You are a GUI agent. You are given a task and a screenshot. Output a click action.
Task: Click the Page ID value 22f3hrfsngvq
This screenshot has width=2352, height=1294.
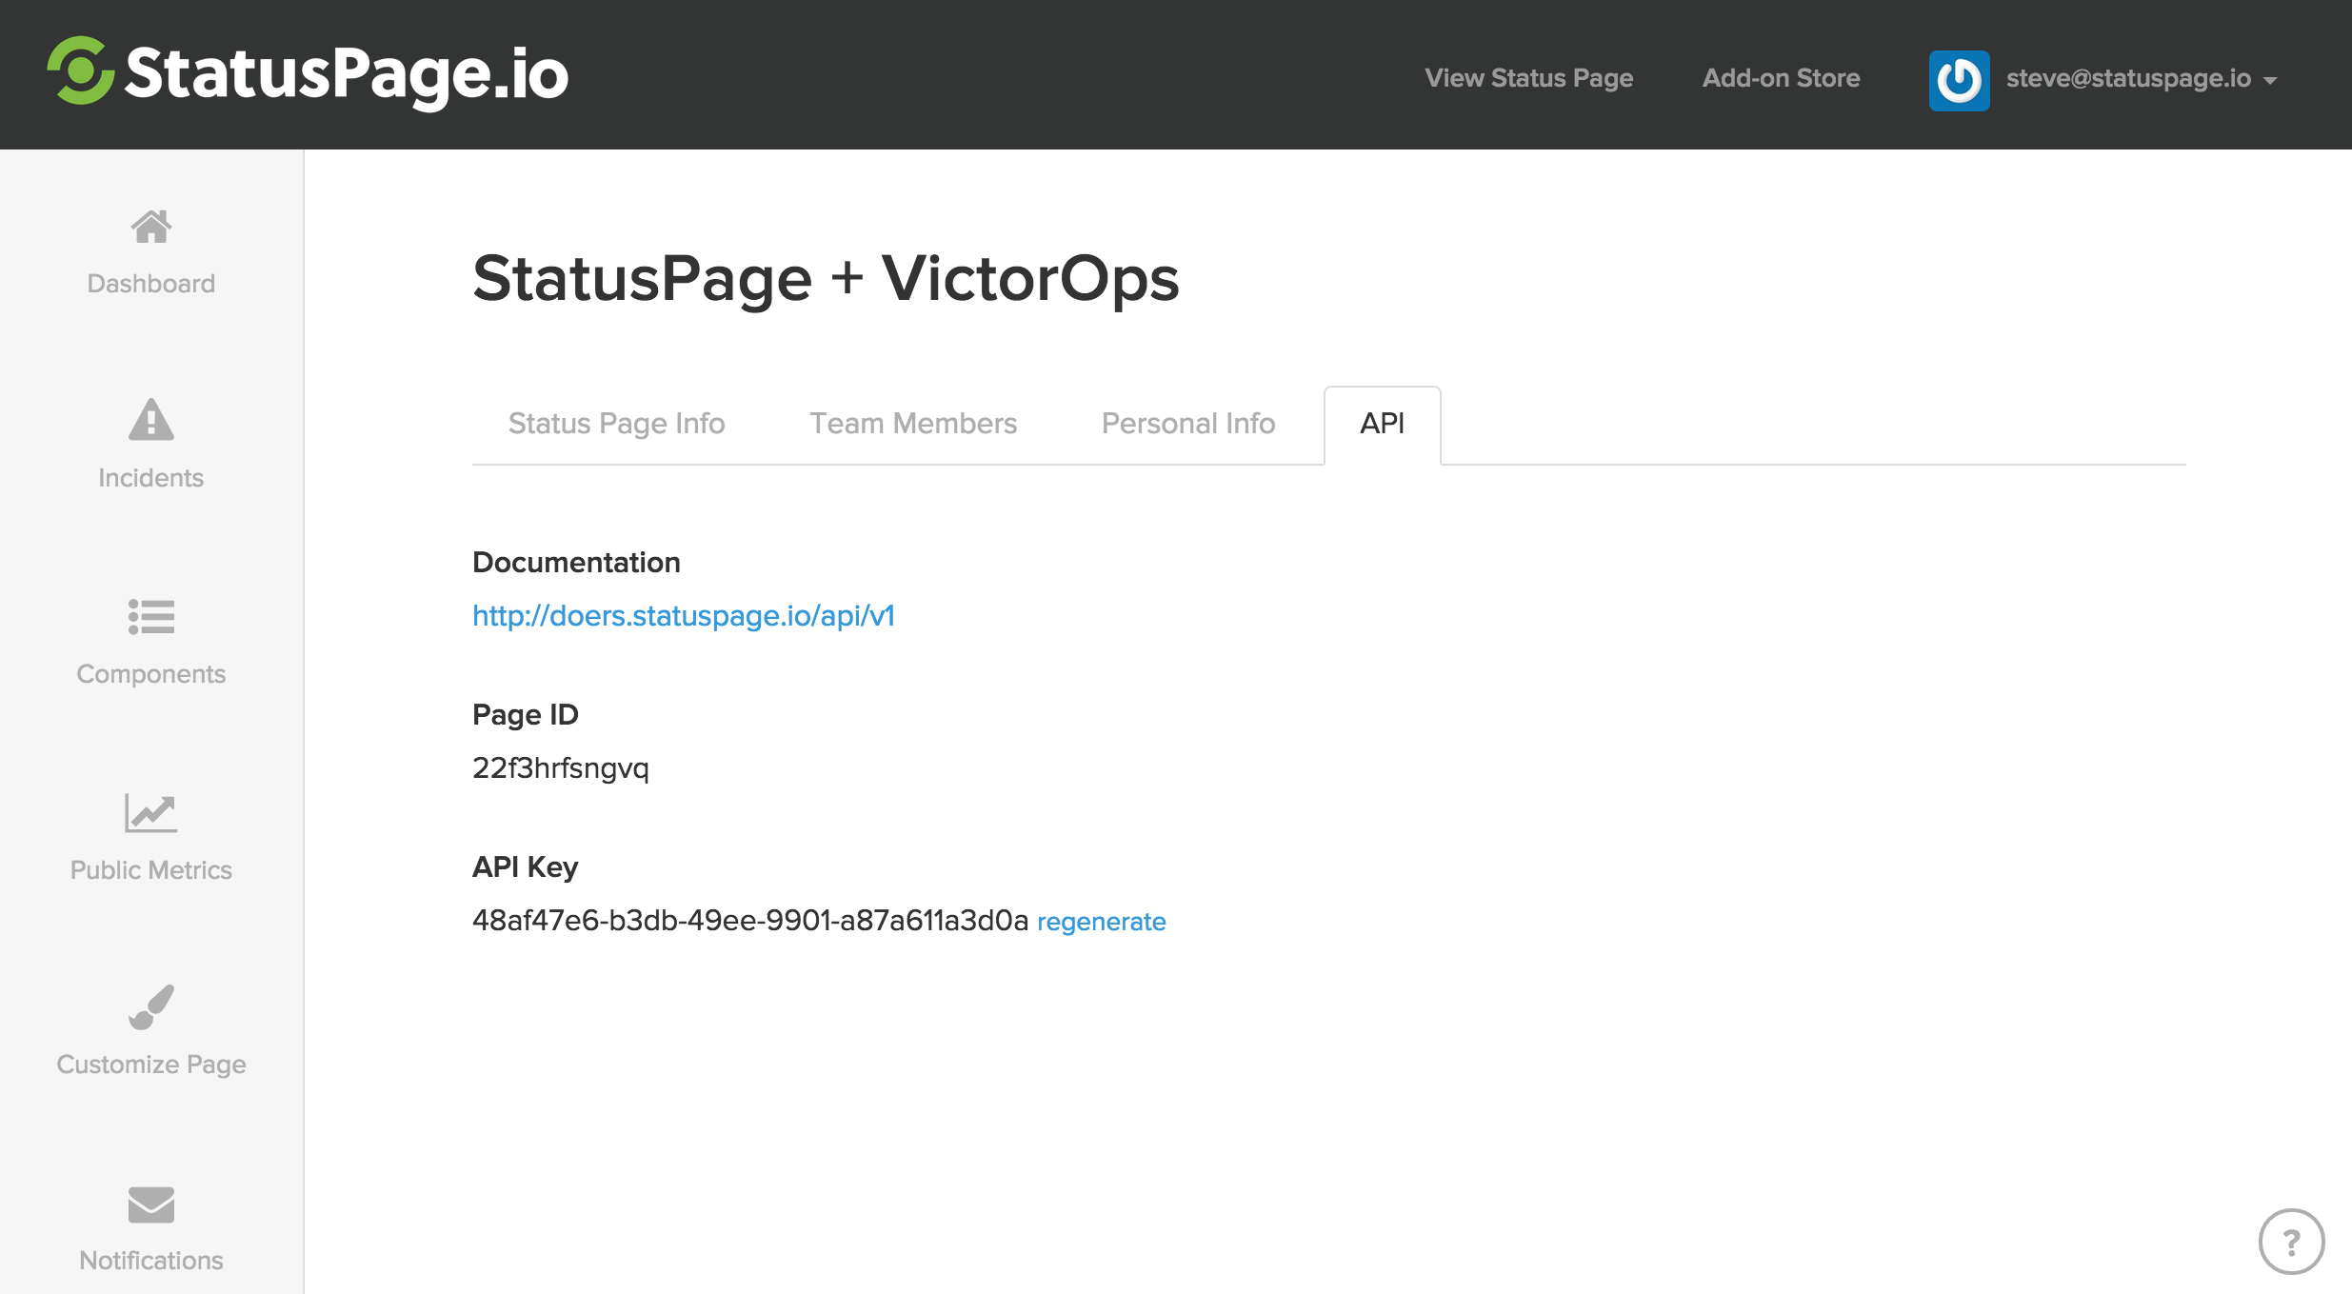coord(561,768)
